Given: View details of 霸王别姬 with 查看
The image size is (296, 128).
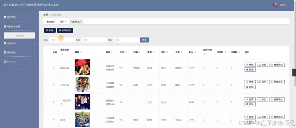Looking at the screenshot, I should pyautogui.click(x=250, y=65).
